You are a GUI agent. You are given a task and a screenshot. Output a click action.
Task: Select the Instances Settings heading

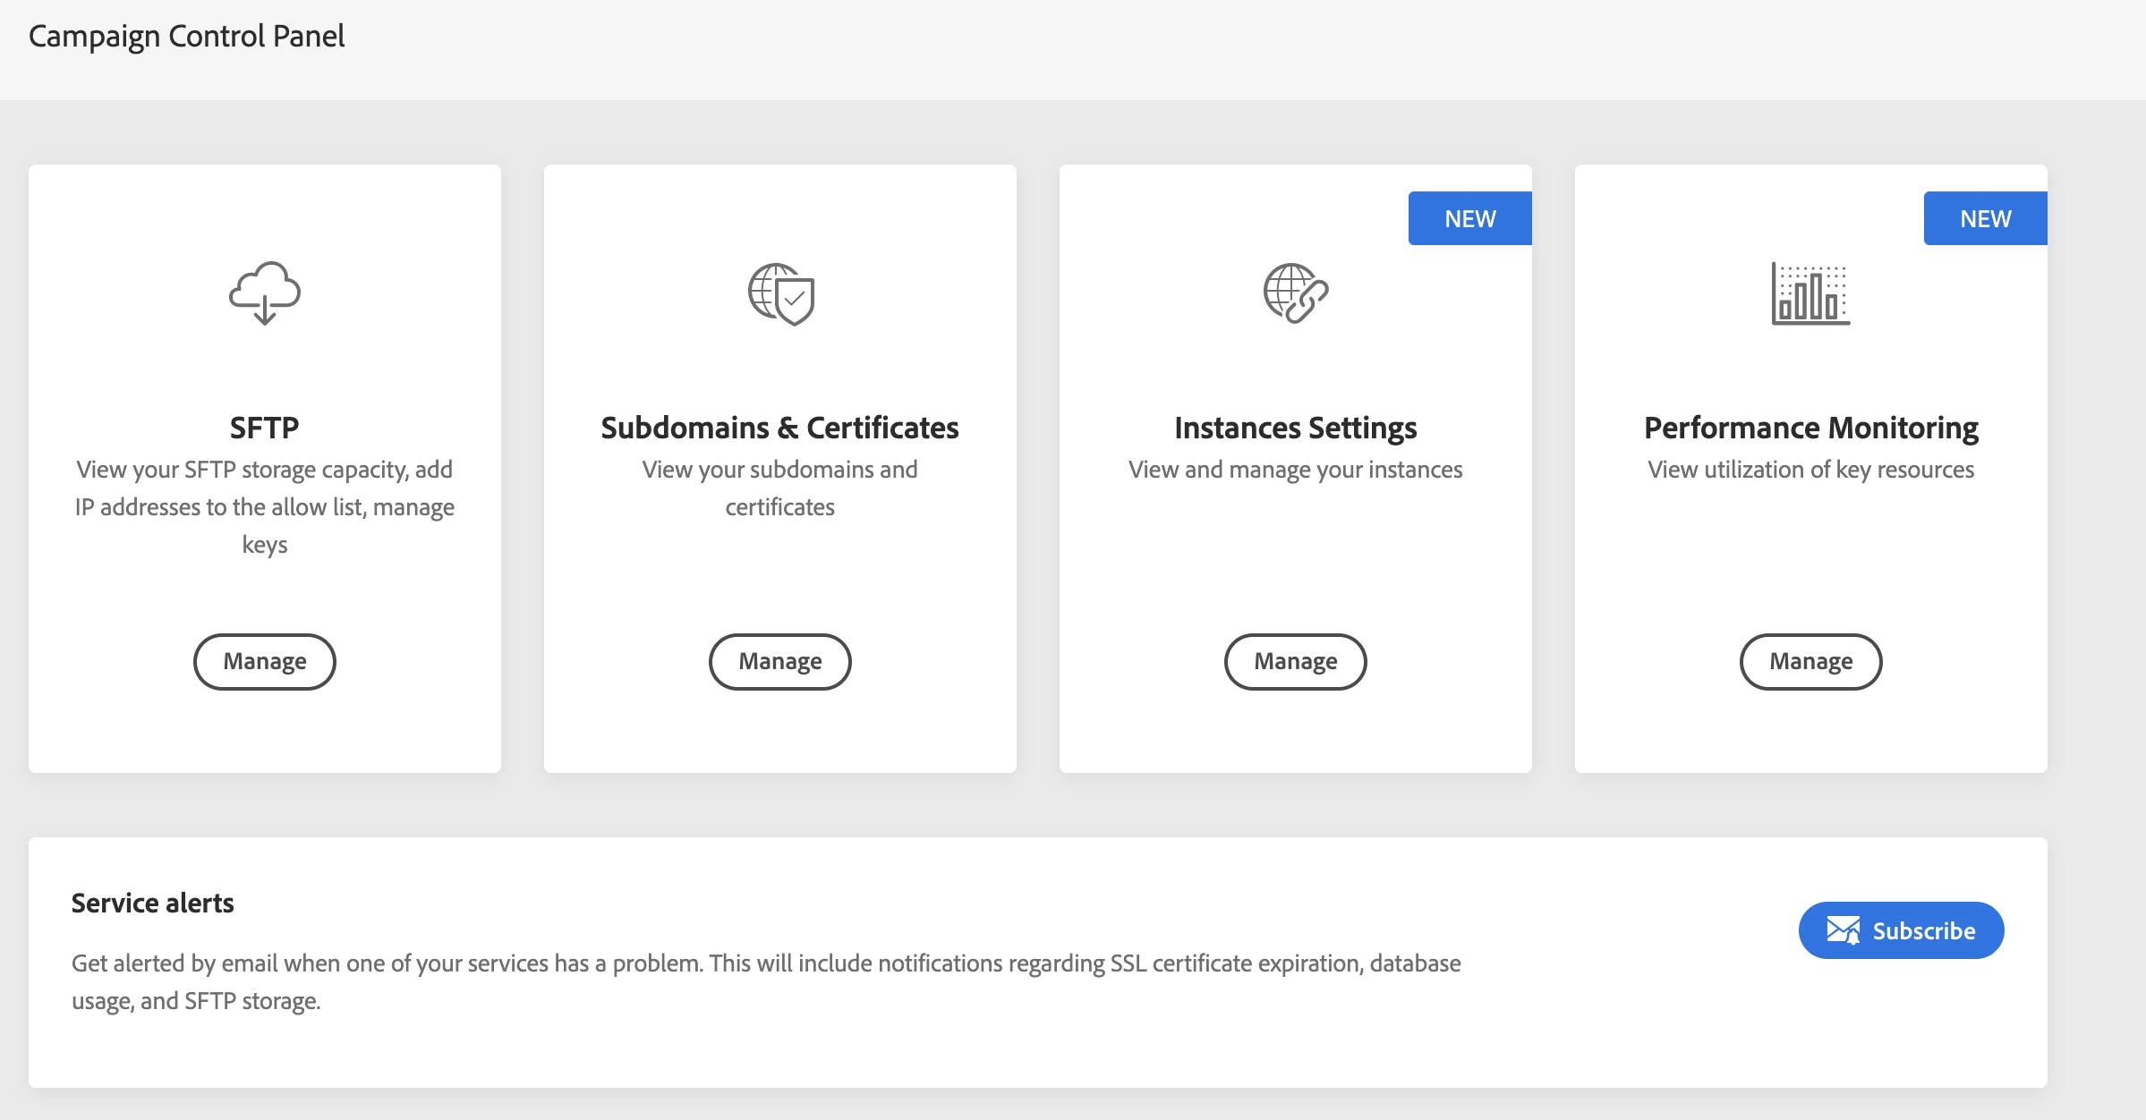(x=1295, y=428)
